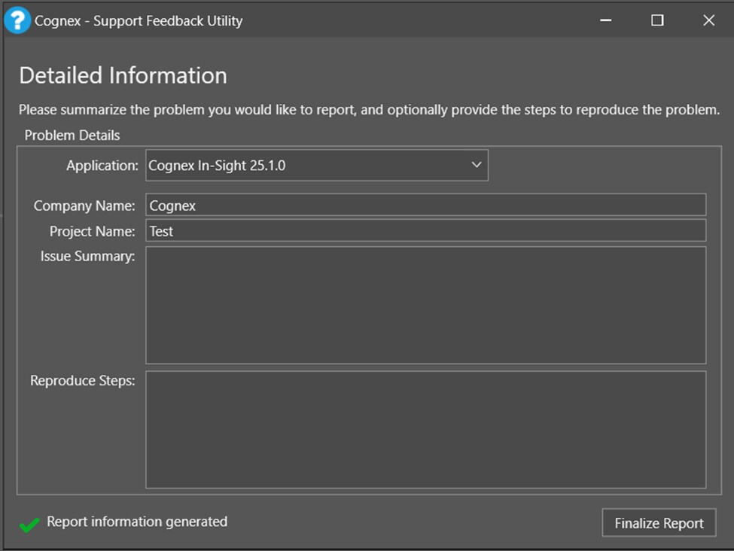Click the blue question mark app icon
The image size is (734, 551).
coord(17,20)
